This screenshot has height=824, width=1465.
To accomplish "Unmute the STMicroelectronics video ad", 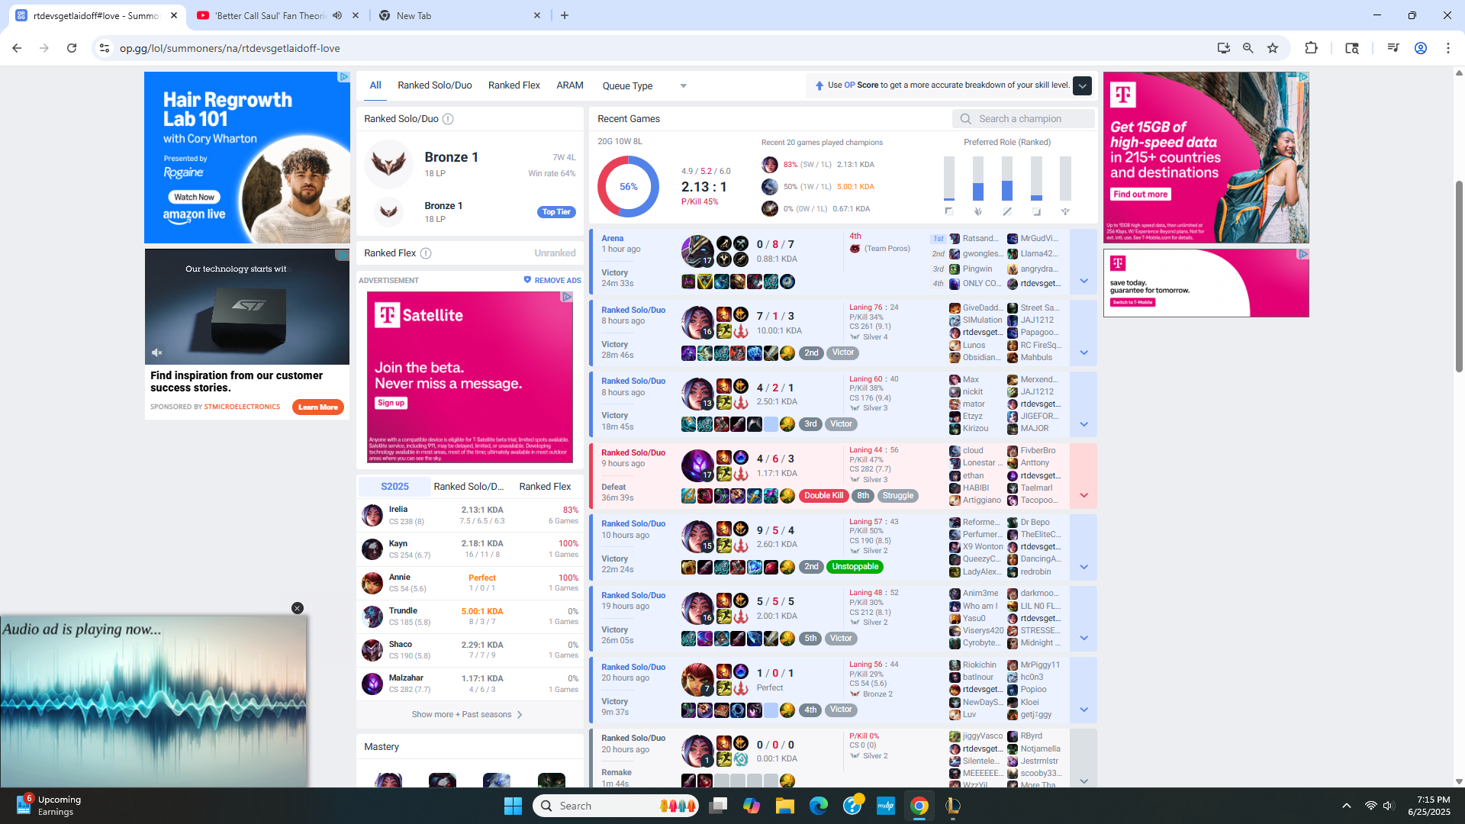I will click(156, 352).
